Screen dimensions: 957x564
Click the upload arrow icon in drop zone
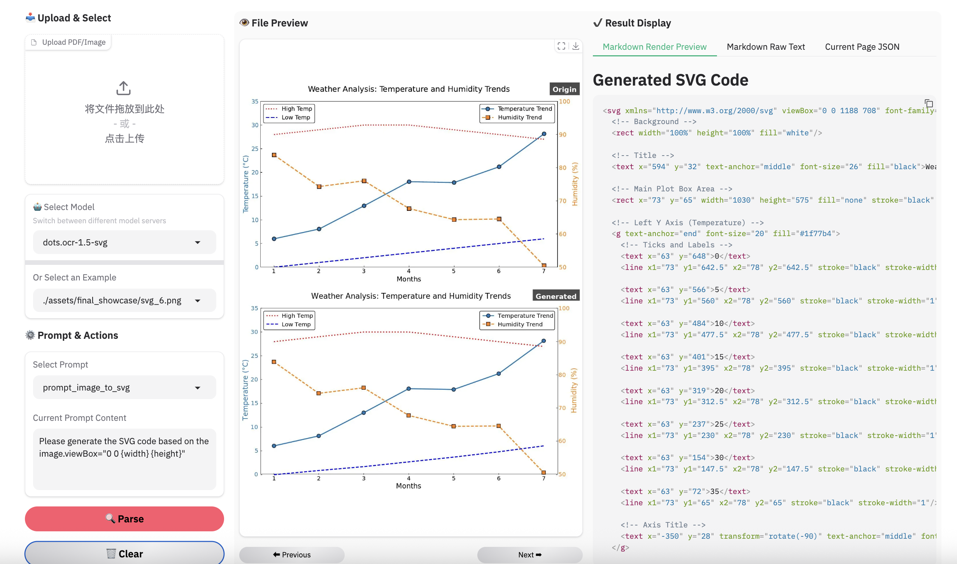123,88
